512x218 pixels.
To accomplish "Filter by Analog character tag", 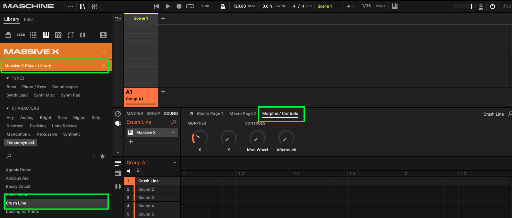I will tap(27, 118).
